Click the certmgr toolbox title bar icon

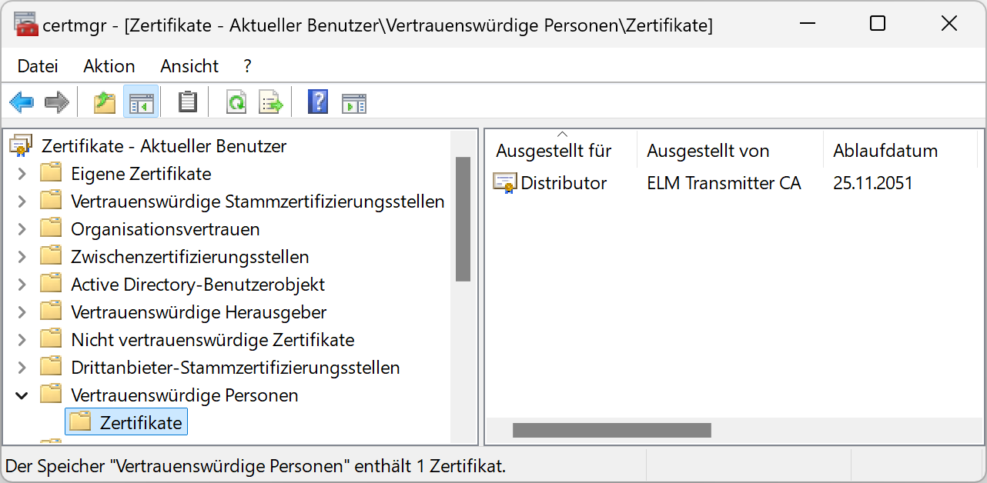pos(26,25)
